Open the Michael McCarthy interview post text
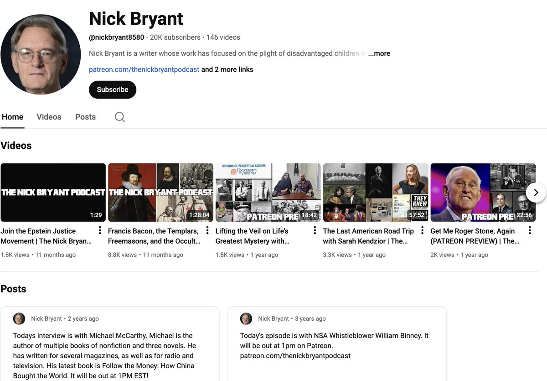Image resolution: width=547 pixels, height=381 pixels. click(104, 355)
